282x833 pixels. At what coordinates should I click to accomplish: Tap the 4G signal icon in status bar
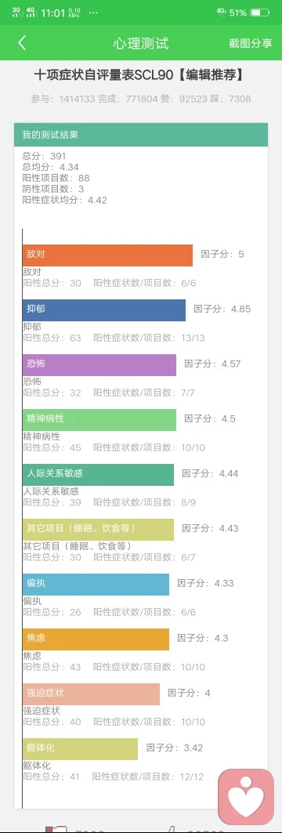point(31,11)
